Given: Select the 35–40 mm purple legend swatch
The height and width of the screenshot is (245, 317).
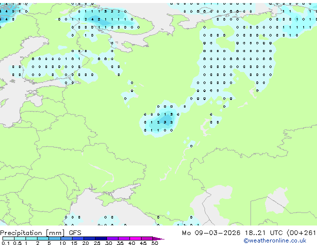Looking at the screenshot, I should (x=123, y=238).
